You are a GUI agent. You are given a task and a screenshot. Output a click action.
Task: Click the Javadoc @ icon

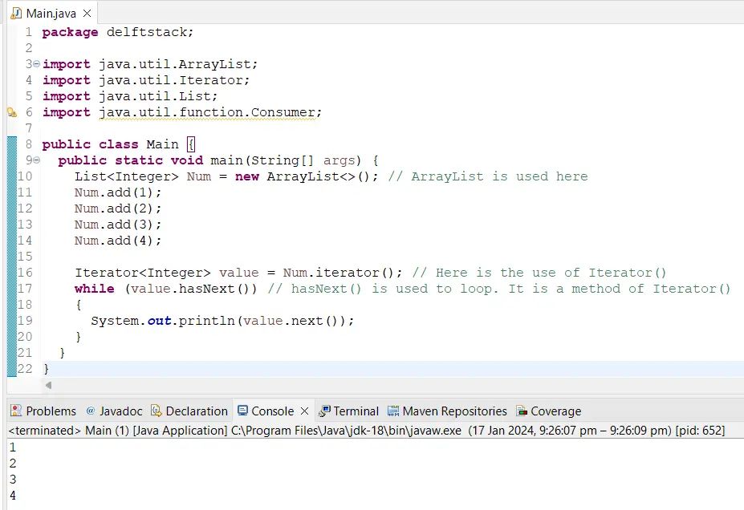pyautogui.click(x=91, y=411)
